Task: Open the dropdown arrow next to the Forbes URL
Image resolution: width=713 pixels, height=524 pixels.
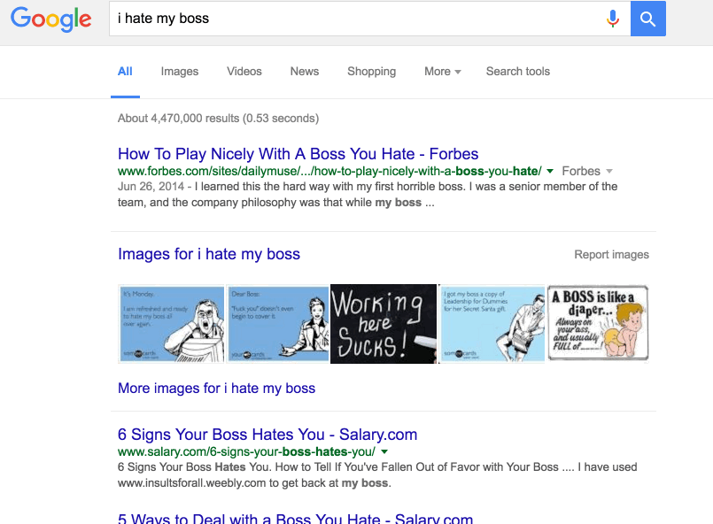Action: click(549, 170)
